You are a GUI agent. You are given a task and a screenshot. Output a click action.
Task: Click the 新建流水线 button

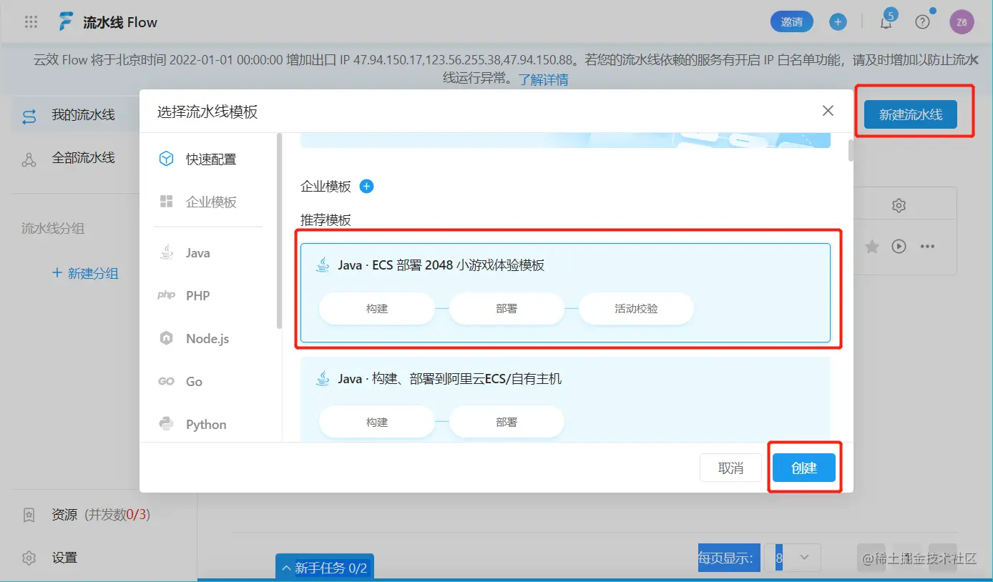coord(911,114)
